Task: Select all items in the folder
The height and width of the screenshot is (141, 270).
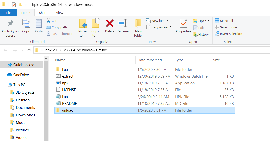Action: 224,21
